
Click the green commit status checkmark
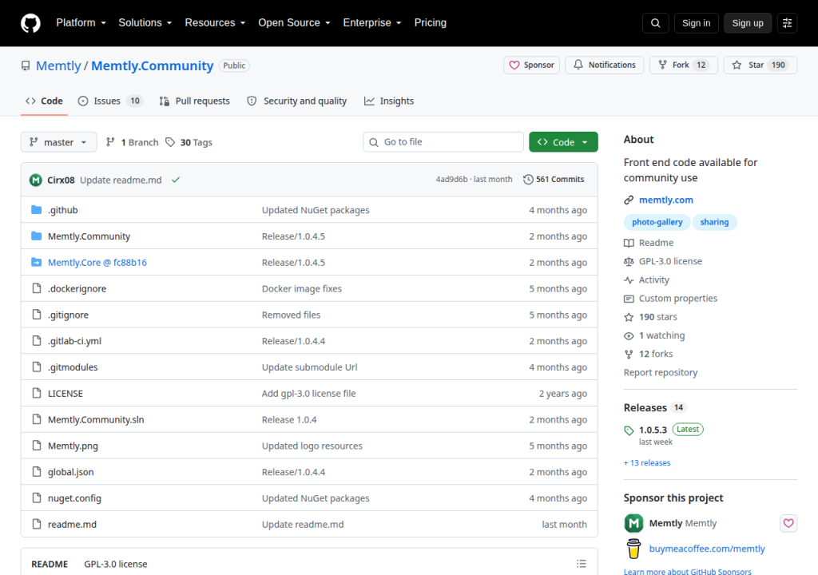tap(176, 180)
